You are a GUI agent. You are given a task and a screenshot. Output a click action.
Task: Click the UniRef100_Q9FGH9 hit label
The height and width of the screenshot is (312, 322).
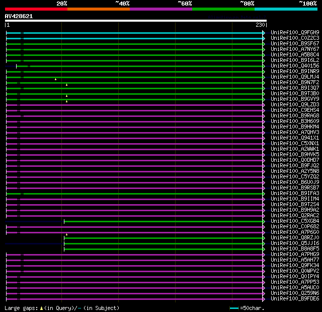[x=295, y=32]
